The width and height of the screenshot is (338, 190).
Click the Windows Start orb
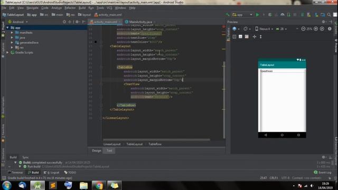[x=7, y=185]
